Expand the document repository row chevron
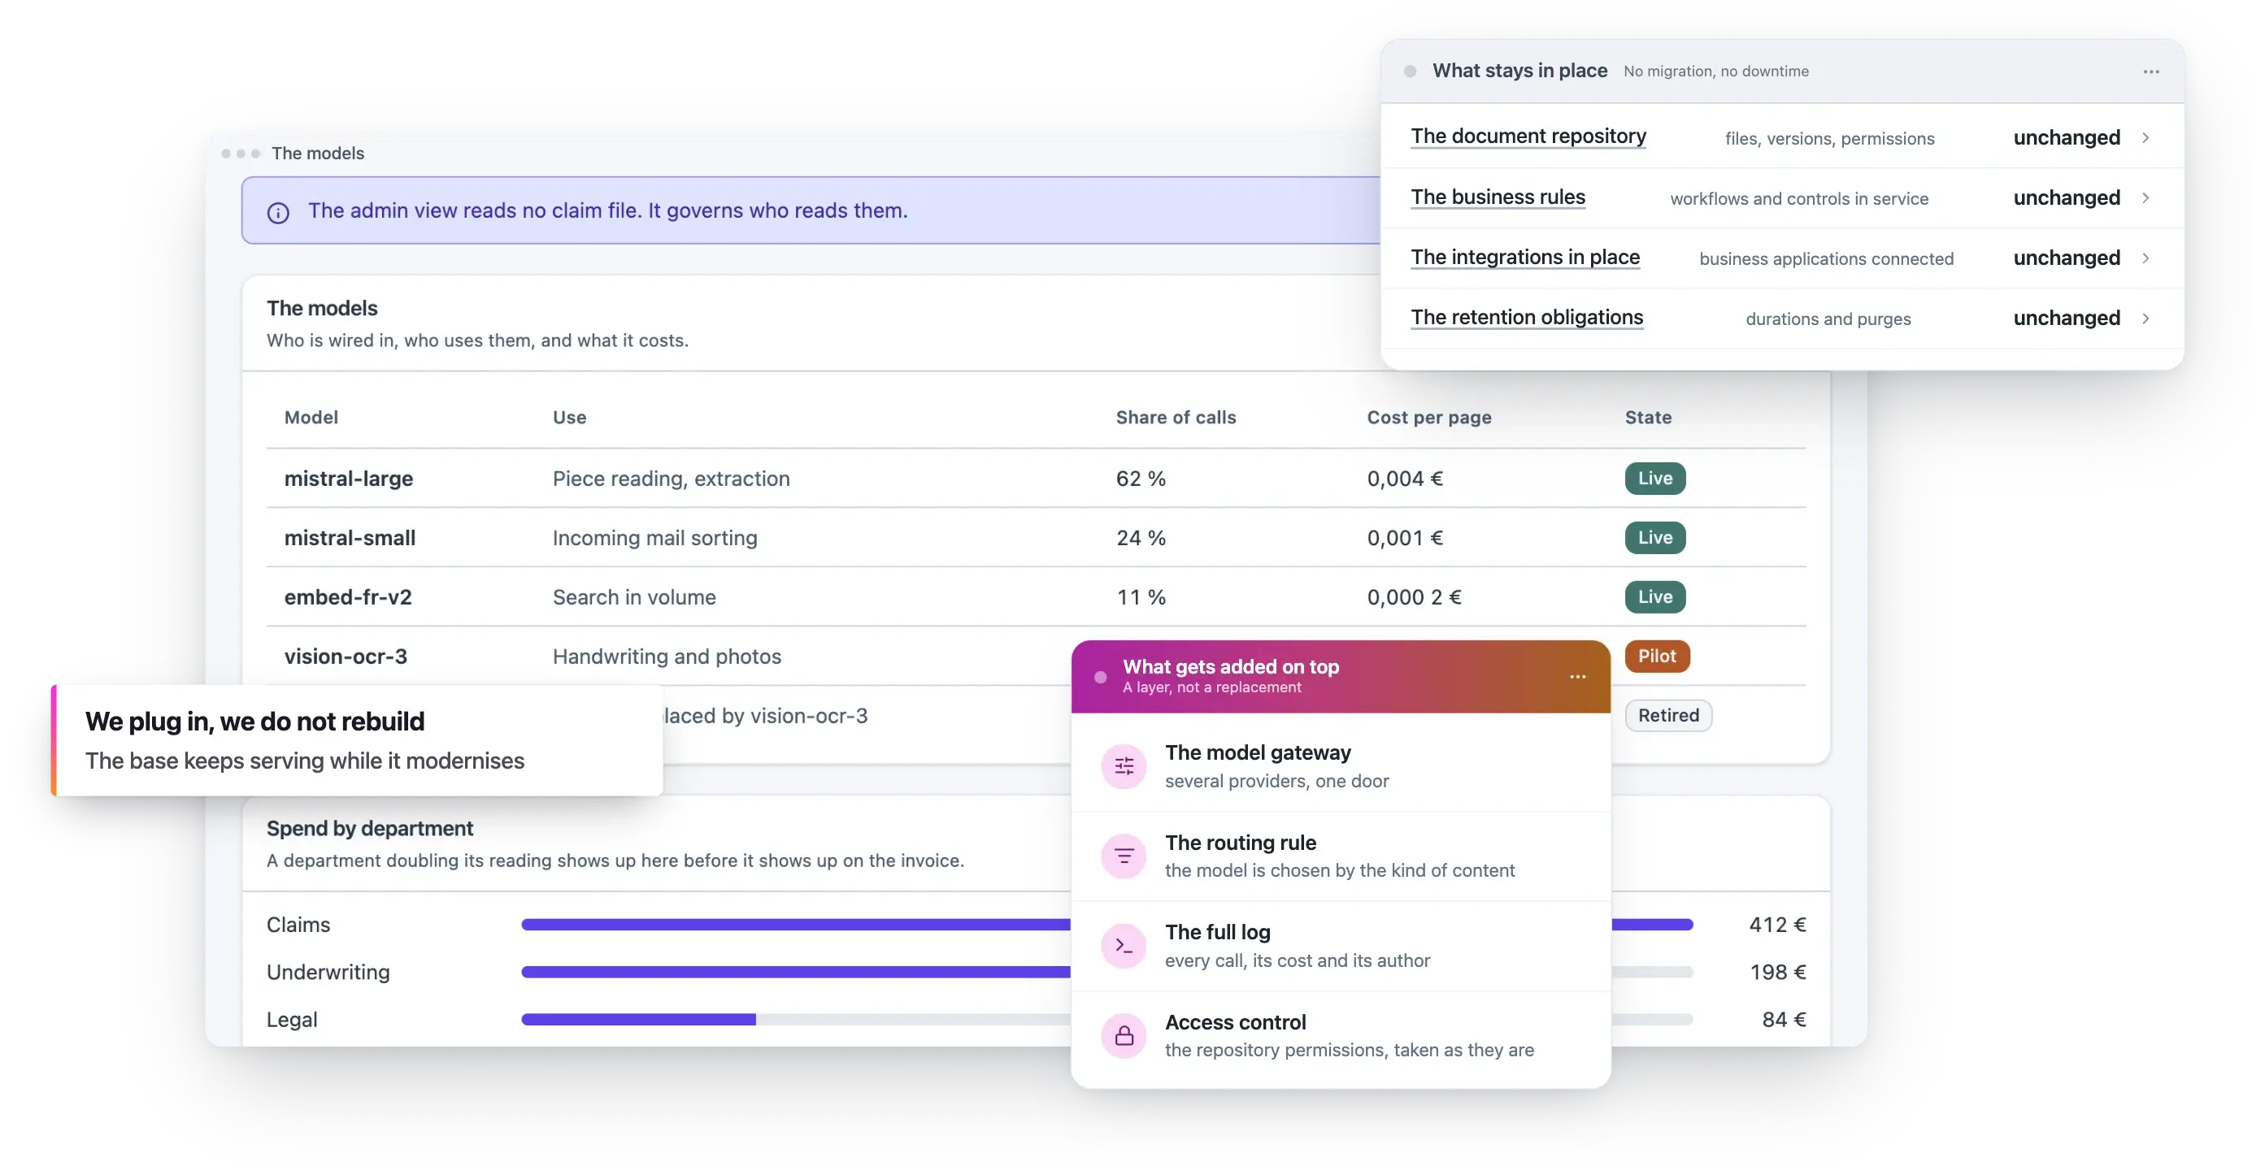Screen dimensions: 2252x1166 [x=2145, y=138]
